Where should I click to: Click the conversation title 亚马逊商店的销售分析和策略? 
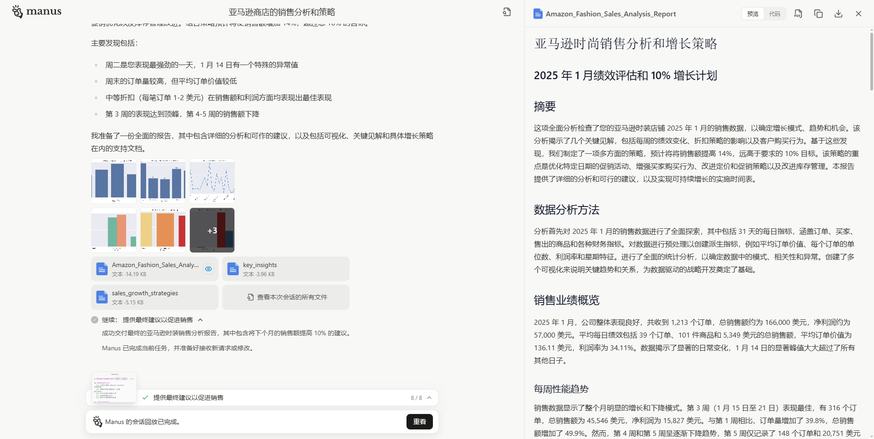click(282, 12)
